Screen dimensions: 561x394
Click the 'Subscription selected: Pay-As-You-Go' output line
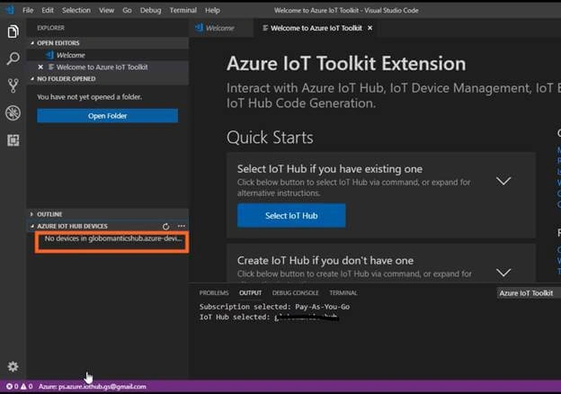tap(274, 307)
